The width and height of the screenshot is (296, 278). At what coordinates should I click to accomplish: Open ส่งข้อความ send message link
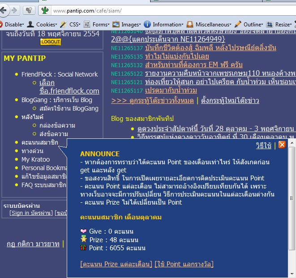pyautogui.click(x=54, y=134)
